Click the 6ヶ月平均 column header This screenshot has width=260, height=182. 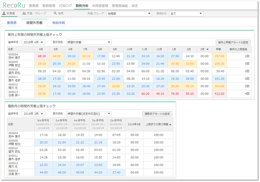(x=43, y=124)
